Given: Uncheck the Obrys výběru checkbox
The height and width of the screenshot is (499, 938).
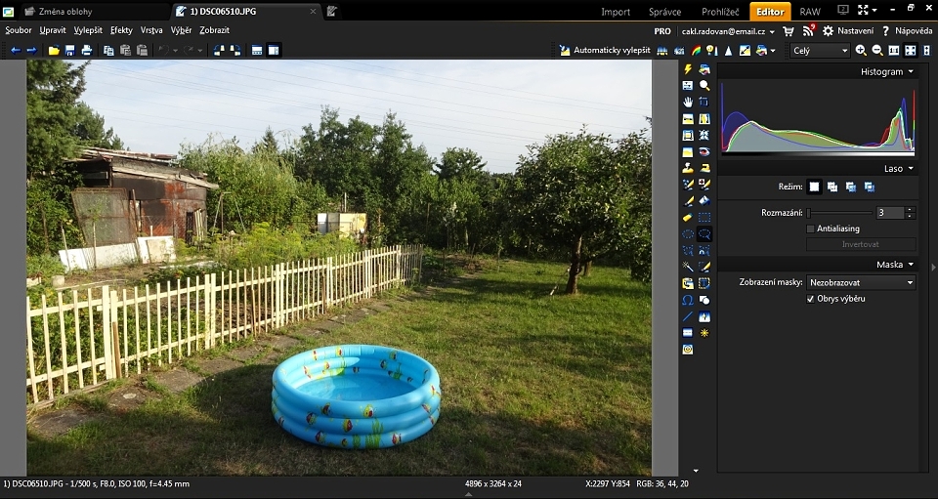Looking at the screenshot, I should (x=810, y=299).
